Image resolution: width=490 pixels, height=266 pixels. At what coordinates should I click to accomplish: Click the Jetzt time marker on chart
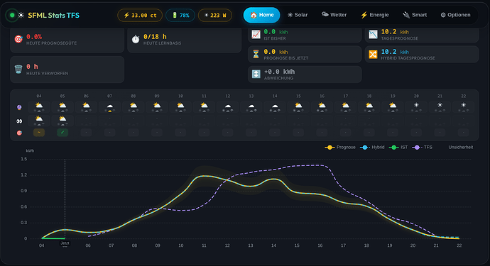[65, 243]
